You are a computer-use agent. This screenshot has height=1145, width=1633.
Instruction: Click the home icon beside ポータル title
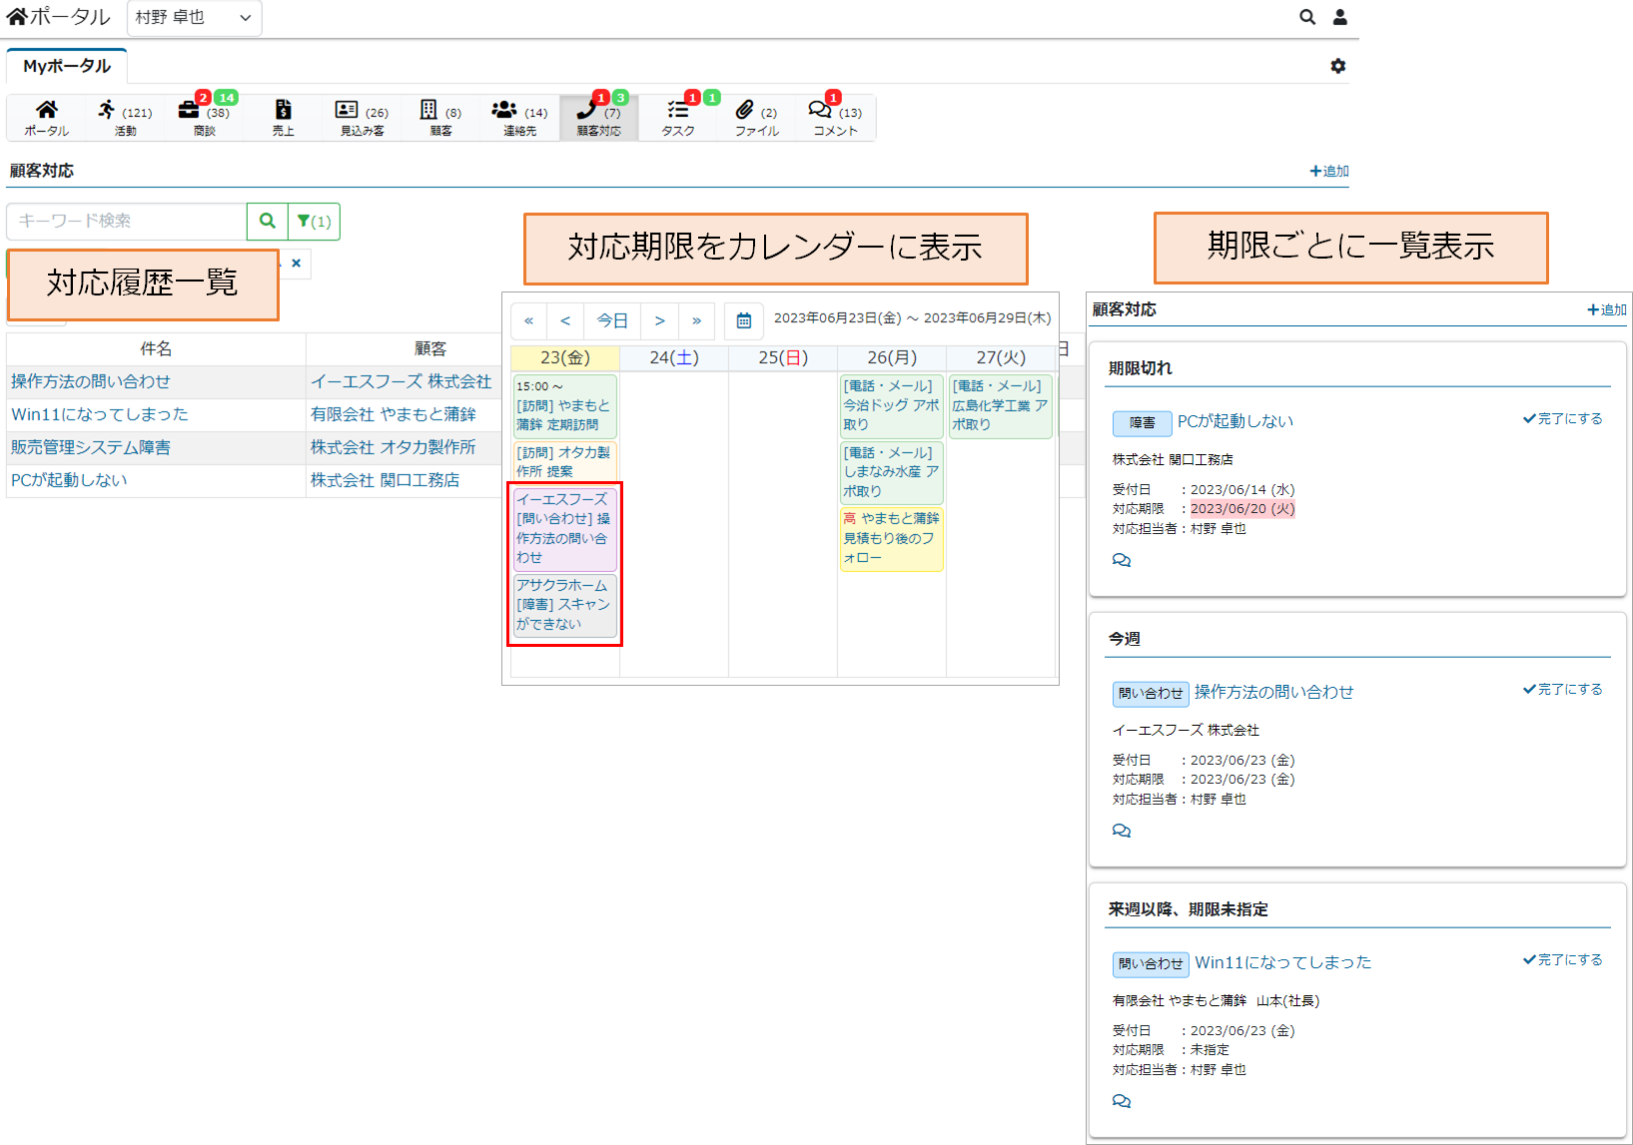(x=17, y=16)
